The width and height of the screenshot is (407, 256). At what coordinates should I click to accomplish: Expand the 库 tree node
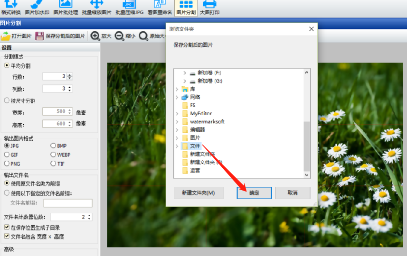(x=177, y=90)
